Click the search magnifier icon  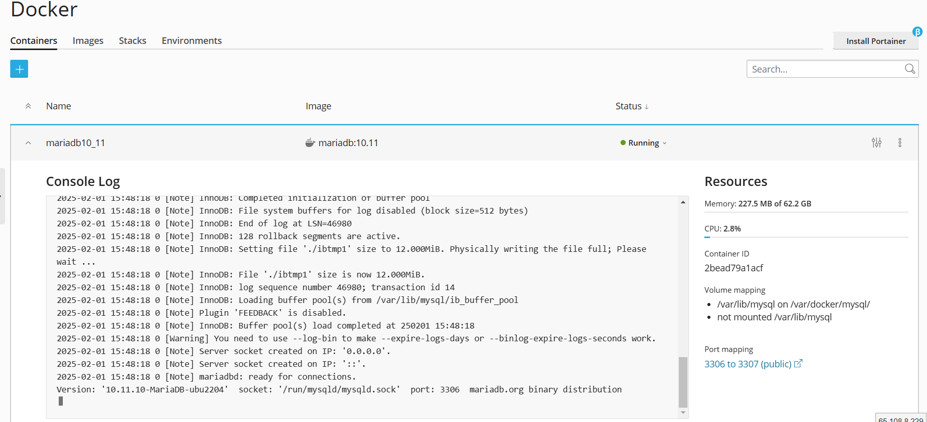(x=910, y=69)
